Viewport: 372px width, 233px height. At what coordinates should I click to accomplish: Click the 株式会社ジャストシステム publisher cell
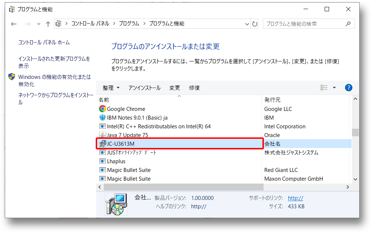(x=291, y=153)
